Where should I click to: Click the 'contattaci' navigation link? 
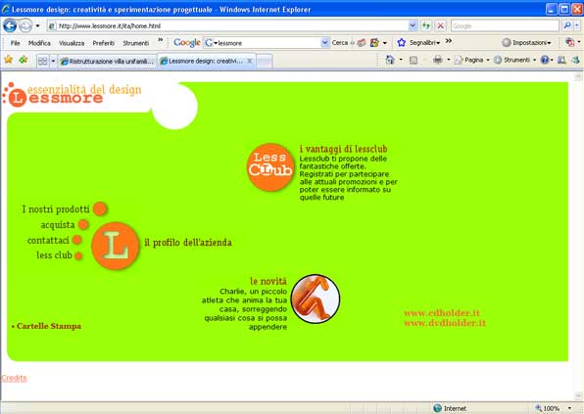48,241
